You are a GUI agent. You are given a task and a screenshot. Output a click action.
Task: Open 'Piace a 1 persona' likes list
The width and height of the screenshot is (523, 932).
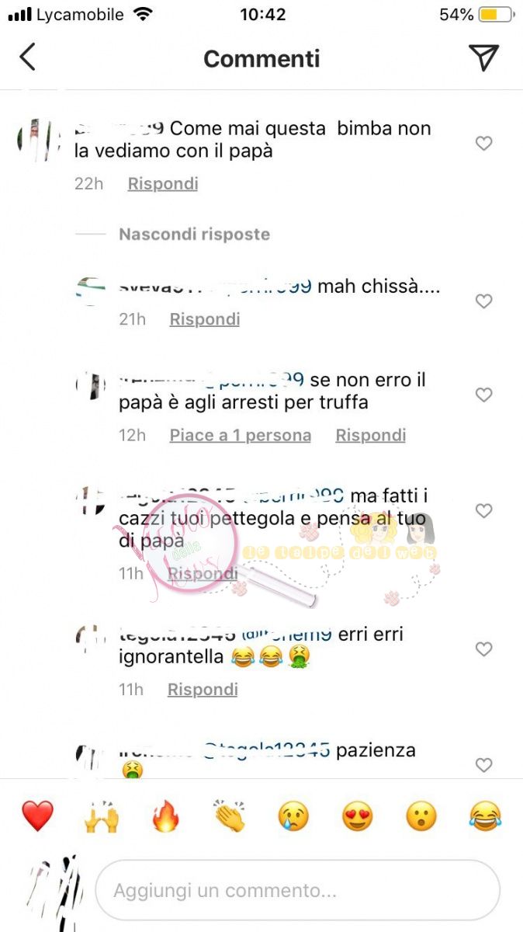click(x=241, y=436)
